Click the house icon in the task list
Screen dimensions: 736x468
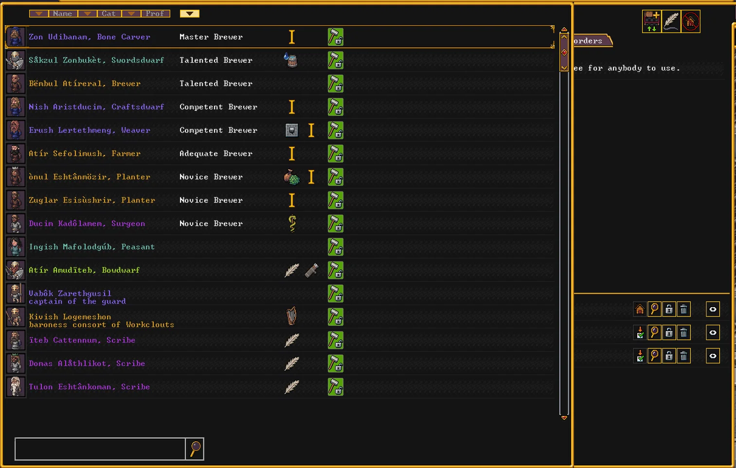click(640, 309)
